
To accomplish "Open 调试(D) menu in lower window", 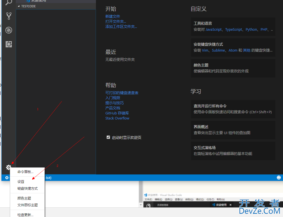I will click(x=200, y=200).
